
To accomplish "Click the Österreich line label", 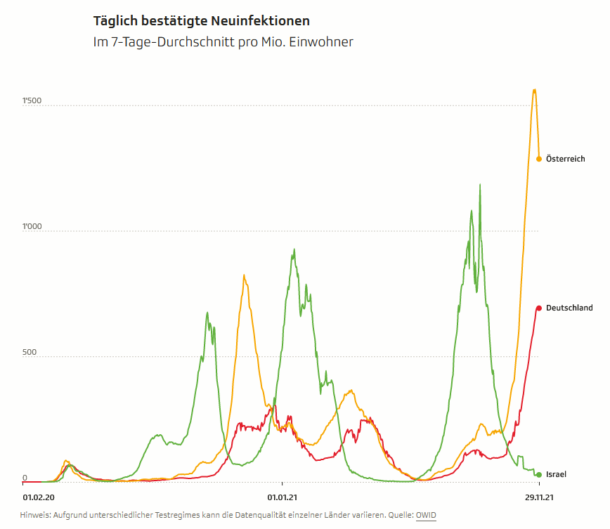I will [565, 159].
